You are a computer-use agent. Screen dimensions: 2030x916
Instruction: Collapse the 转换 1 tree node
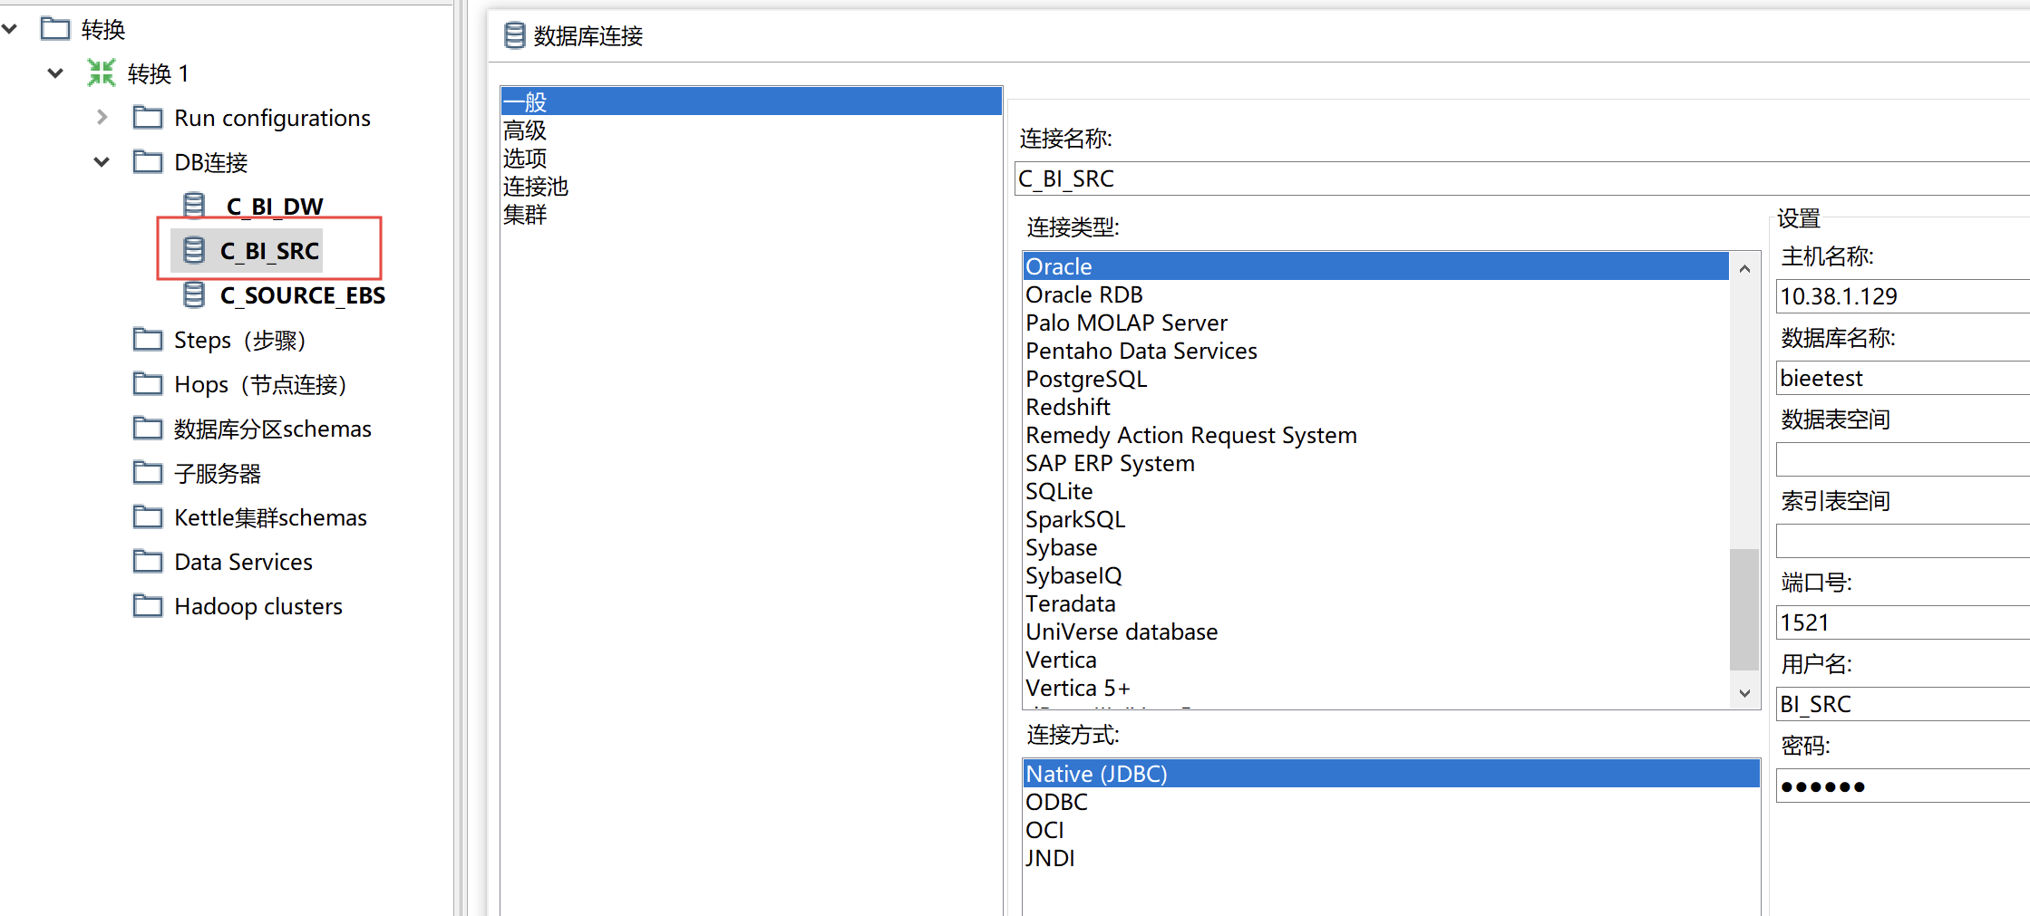55,73
